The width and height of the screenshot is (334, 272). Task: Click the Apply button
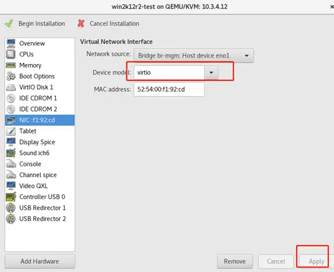coord(317,261)
